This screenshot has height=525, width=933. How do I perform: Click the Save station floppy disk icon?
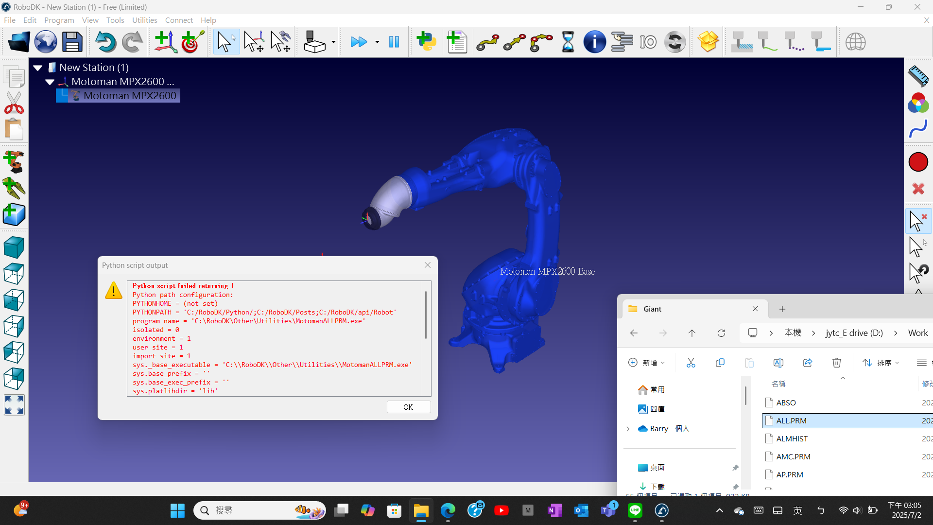point(72,42)
